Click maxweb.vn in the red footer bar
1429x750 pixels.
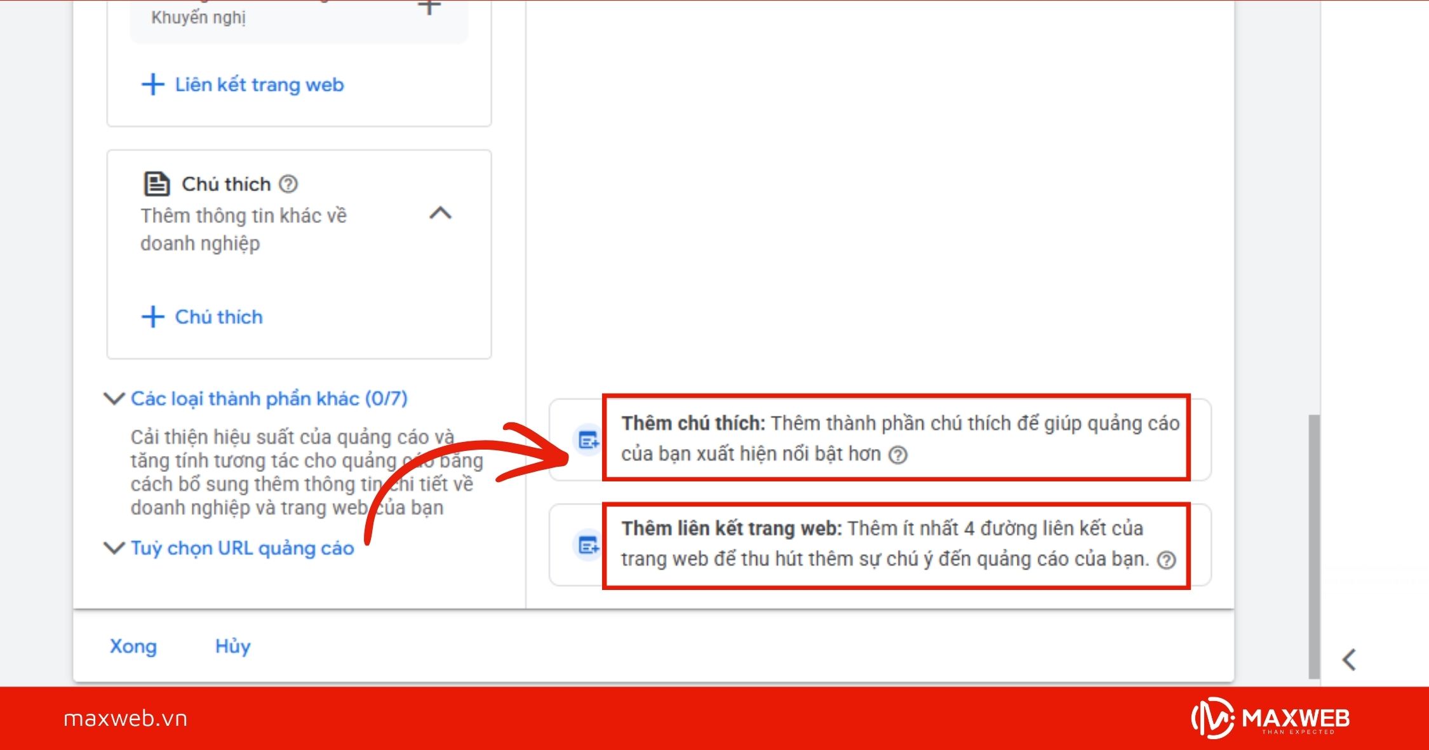pos(124,720)
